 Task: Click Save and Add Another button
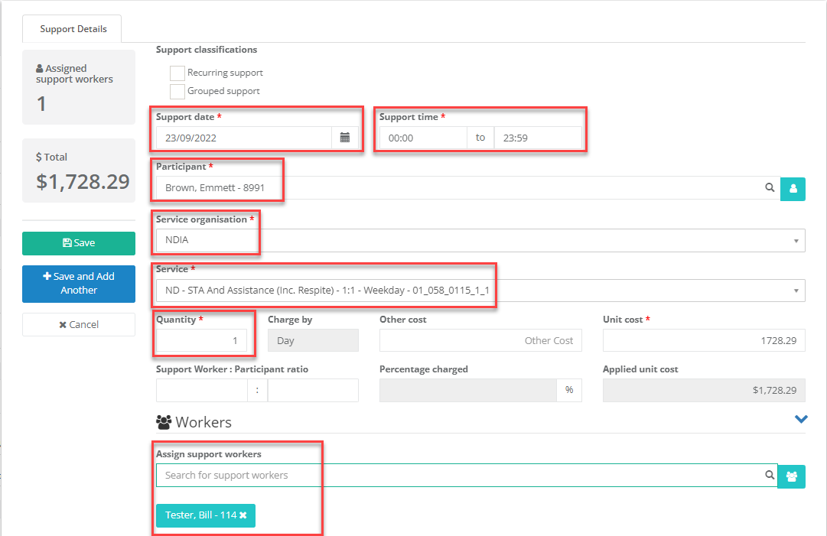point(79,284)
